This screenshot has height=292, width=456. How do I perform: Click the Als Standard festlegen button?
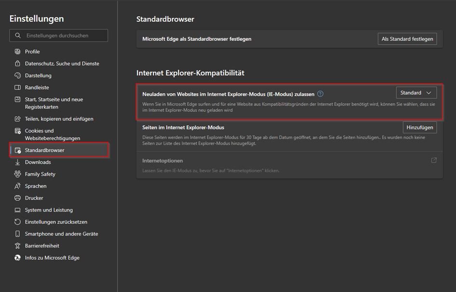pyautogui.click(x=407, y=39)
